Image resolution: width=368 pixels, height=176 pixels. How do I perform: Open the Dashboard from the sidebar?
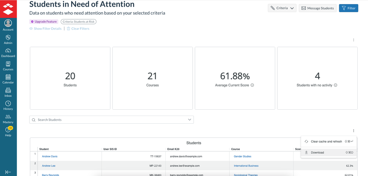tap(8, 52)
